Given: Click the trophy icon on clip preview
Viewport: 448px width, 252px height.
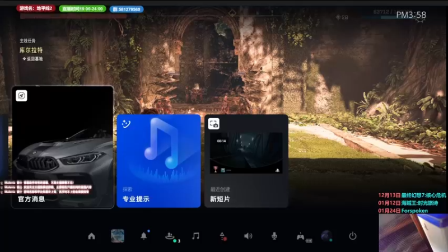Looking at the screenshot, I should pyautogui.click(x=216, y=170).
